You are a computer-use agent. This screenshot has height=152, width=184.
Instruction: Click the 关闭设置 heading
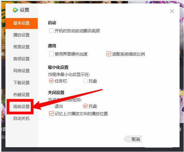pos(56,93)
